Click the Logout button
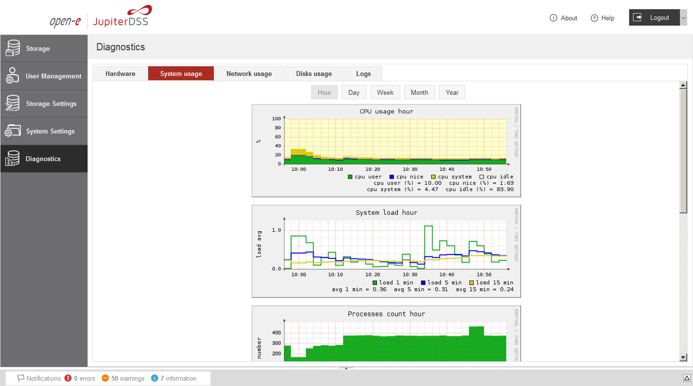Screen dimensions: 693x386 click(654, 18)
